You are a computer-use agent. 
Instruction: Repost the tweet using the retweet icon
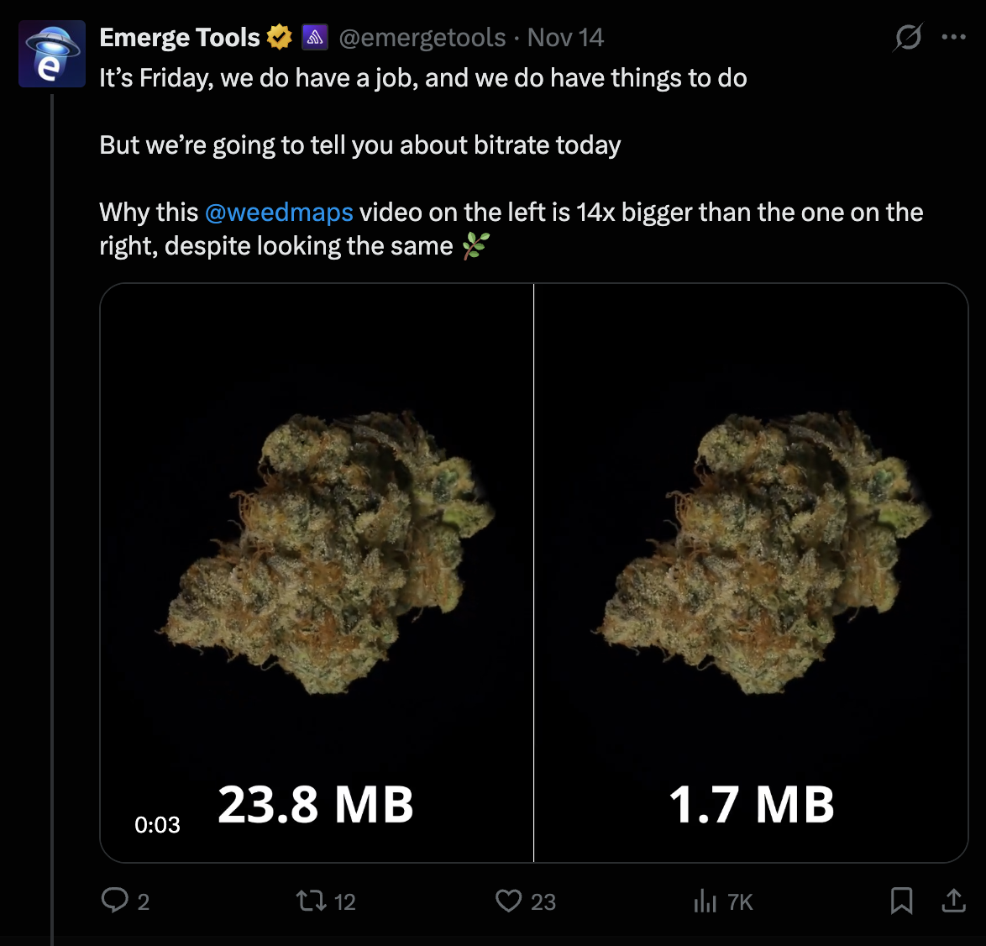pos(311,901)
